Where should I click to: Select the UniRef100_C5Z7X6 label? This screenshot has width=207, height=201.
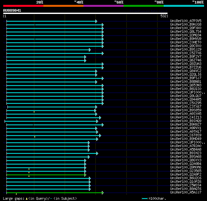tap(186, 53)
